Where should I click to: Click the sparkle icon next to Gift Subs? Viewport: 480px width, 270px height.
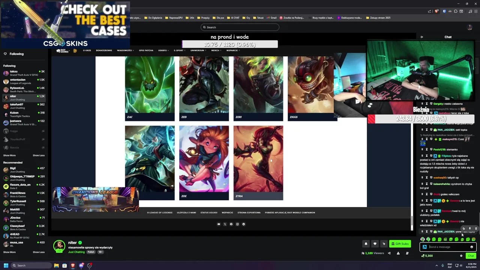point(384,244)
